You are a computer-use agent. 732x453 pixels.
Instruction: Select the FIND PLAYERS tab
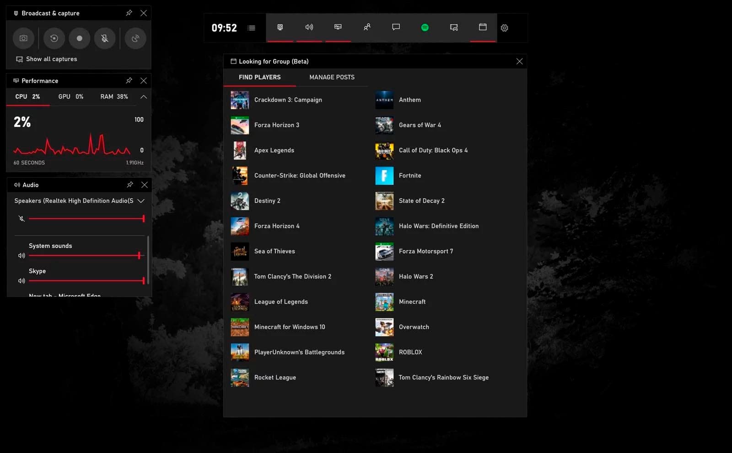click(259, 77)
